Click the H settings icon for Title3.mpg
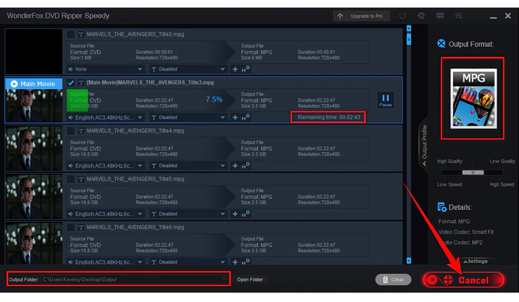The width and height of the screenshot is (519, 302). (x=245, y=117)
